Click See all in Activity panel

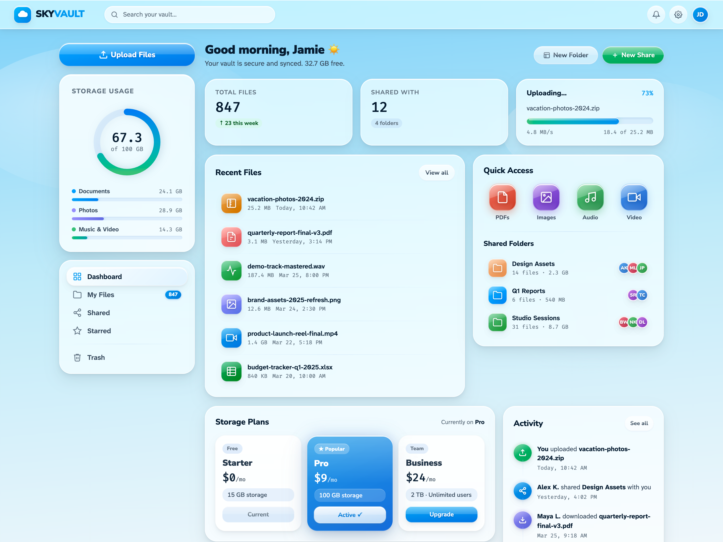639,423
